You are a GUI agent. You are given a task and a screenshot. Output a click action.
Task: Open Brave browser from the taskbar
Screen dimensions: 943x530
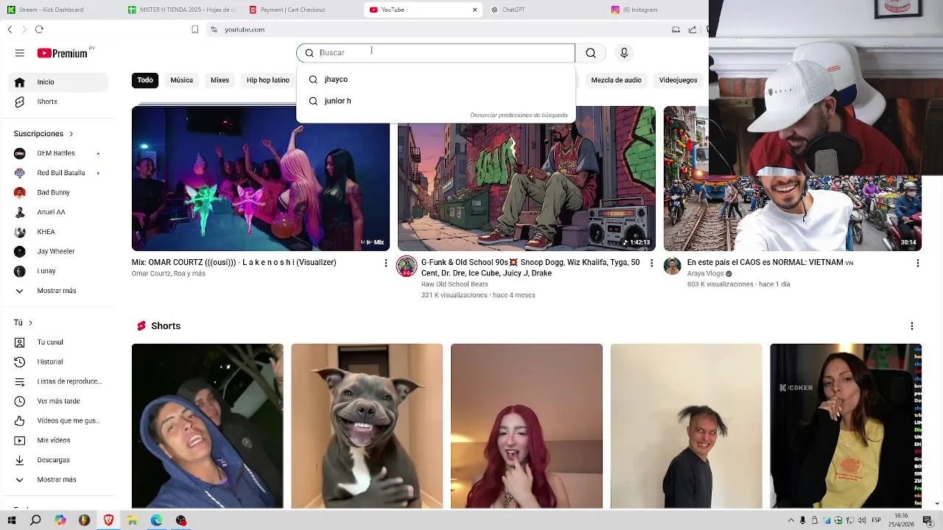point(108,520)
